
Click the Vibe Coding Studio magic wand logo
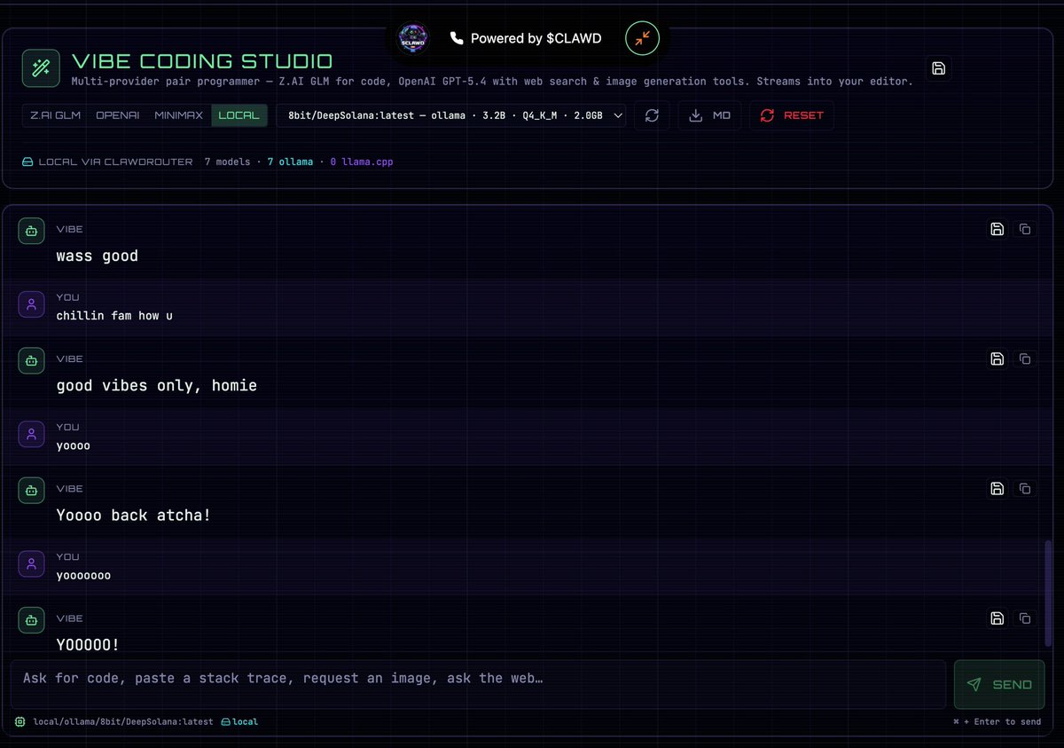coord(40,68)
